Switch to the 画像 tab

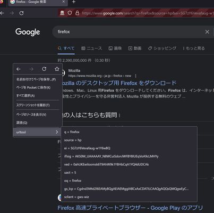pyautogui.click(x=115, y=48)
